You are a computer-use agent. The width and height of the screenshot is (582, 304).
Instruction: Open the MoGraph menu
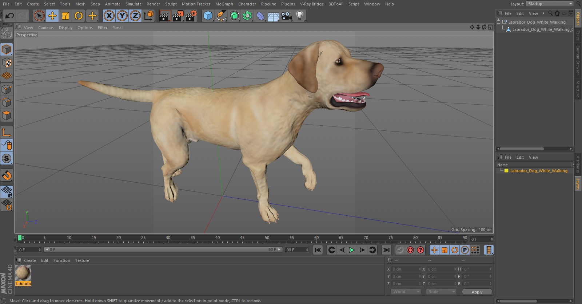[224, 4]
